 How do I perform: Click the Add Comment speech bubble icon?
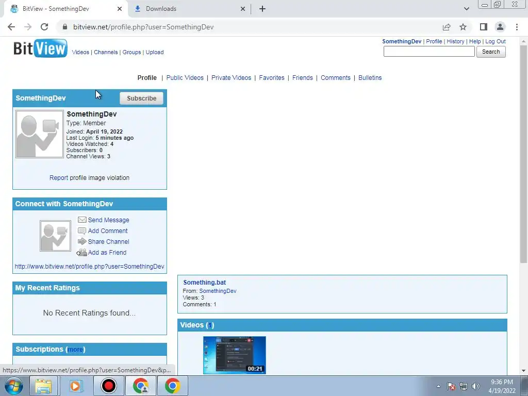pyautogui.click(x=82, y=231)
